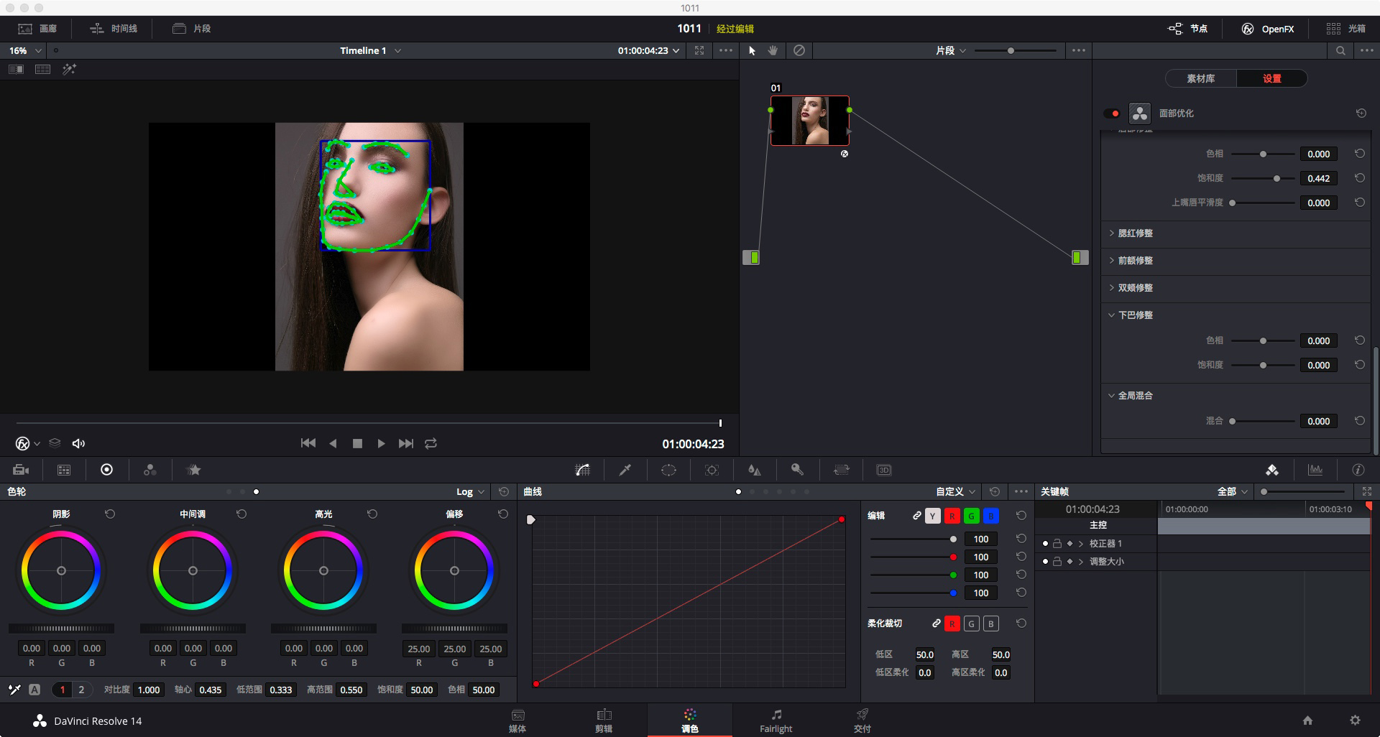Open the Scopes panel icon

pyautogui.click(x=1315, y=470)
